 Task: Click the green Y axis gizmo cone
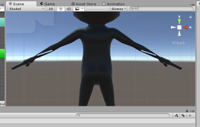pos(179,21)
